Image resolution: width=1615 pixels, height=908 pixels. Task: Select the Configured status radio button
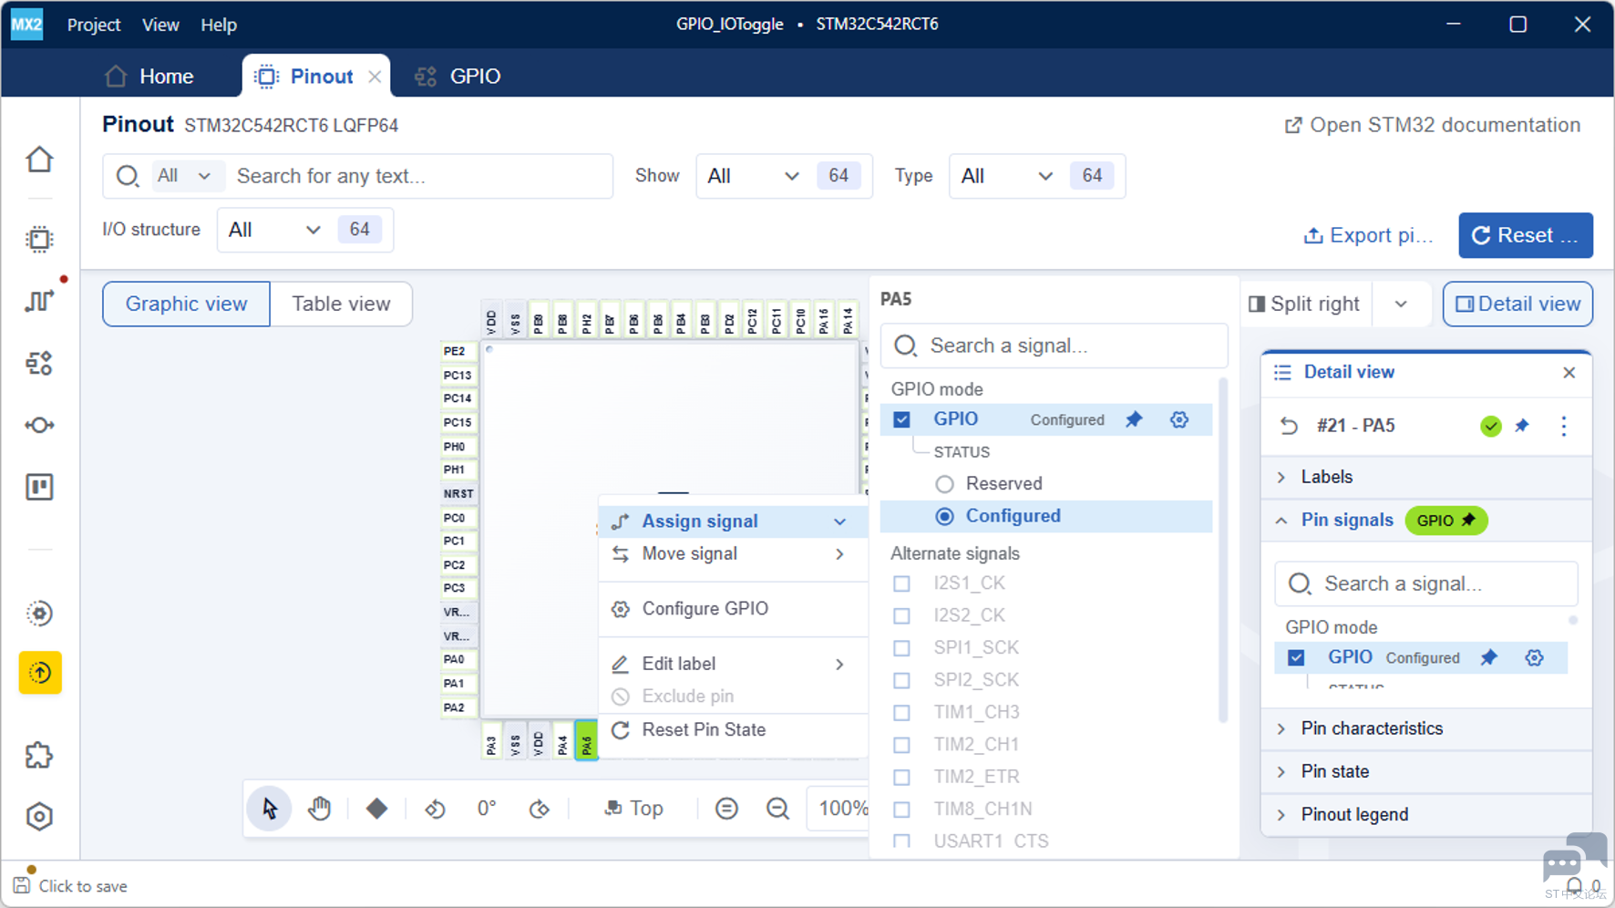click(x=945, y=516)
